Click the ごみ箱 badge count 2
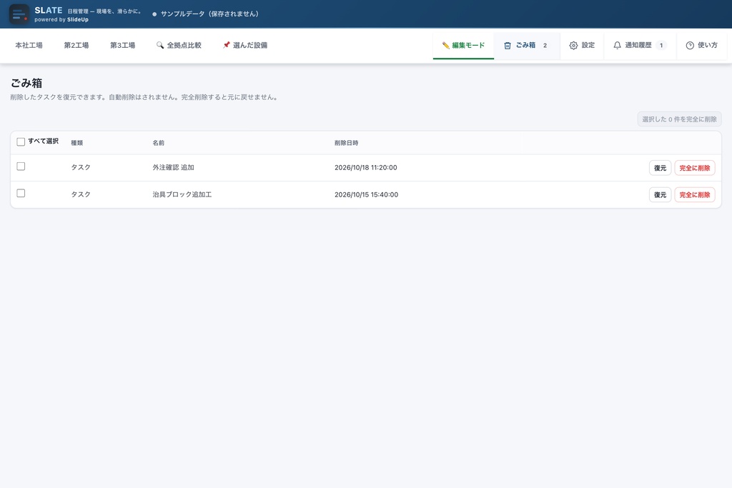The width and height of the screenshot is (732, 488). pos(545,45)
